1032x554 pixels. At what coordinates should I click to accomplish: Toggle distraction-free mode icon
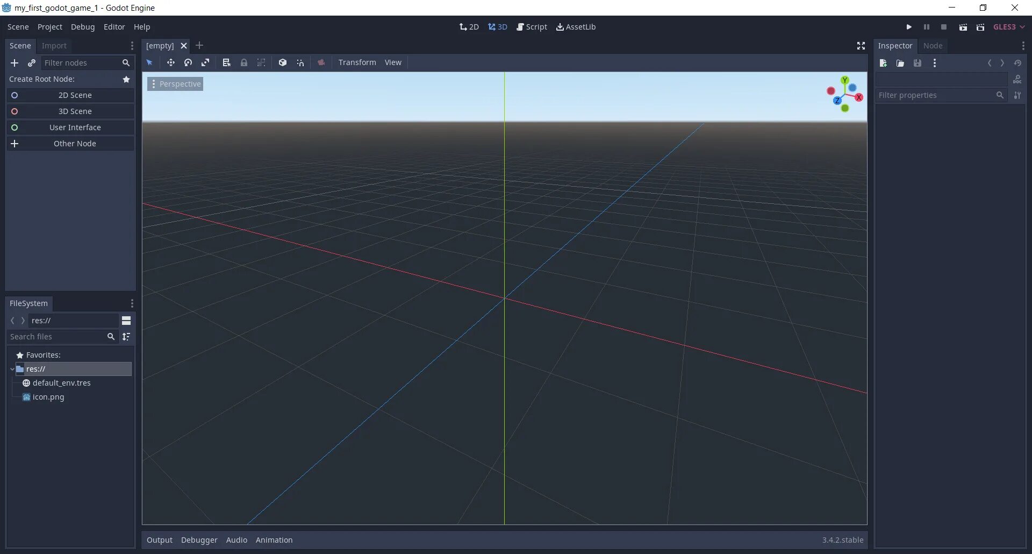click(x=861, y=46)
